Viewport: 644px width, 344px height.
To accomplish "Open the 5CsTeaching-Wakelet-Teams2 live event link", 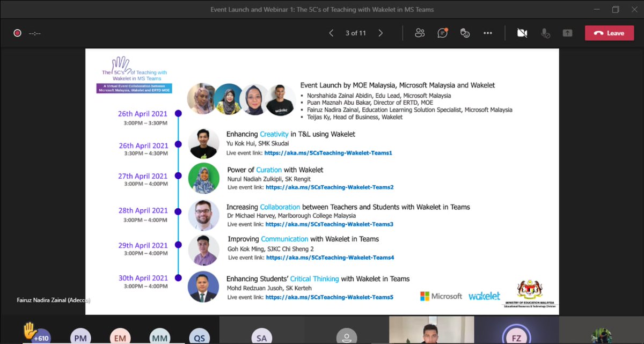I will (x=330, y=187).
